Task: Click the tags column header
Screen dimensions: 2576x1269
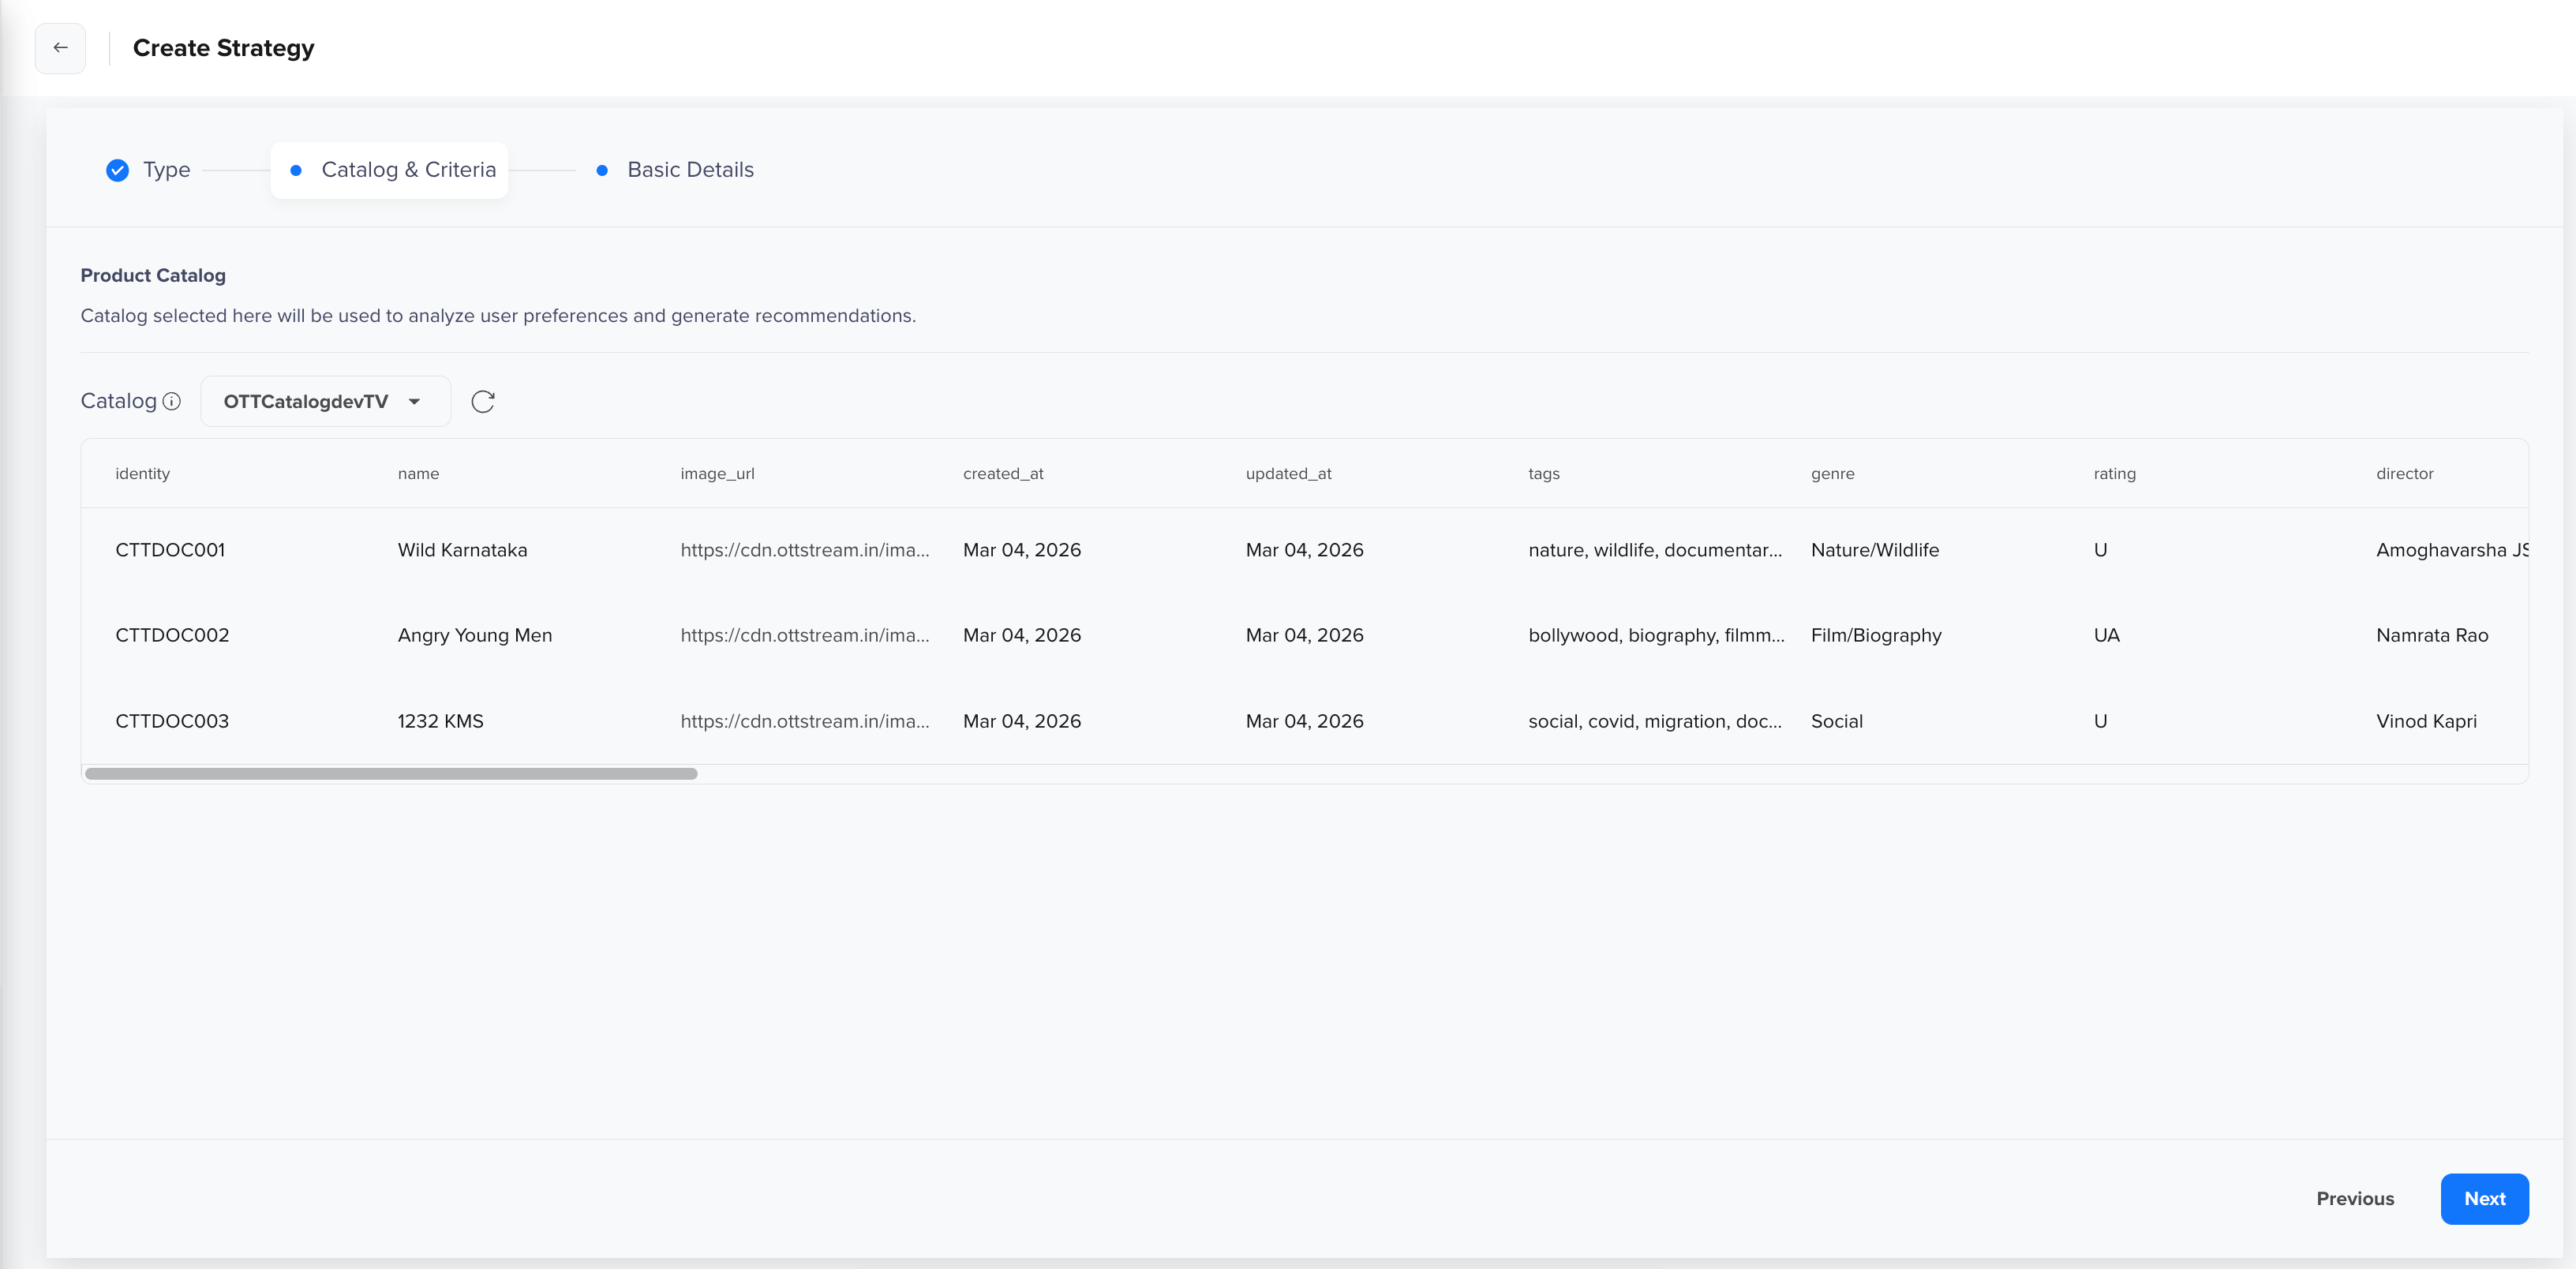Action: pos(1543,474)
